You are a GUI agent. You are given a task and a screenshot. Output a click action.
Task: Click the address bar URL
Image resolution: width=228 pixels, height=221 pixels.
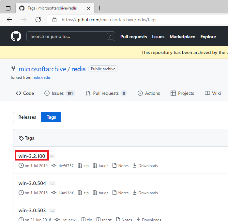tap(109, 20)
